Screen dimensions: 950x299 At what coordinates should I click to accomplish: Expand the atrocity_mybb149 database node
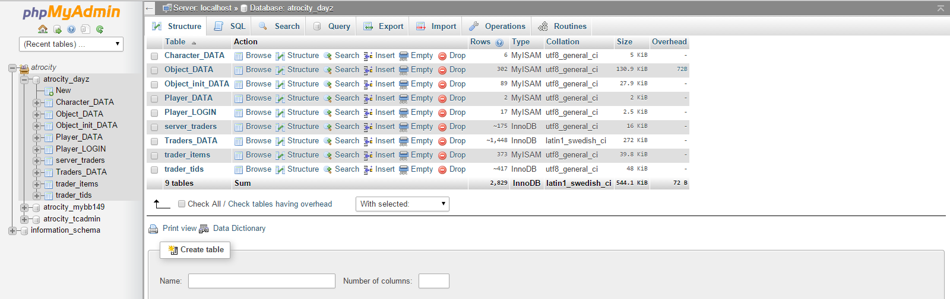pos(24,207)
